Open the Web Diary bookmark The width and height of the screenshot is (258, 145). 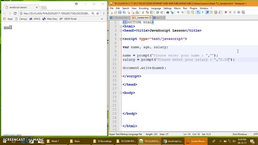tap(50, 19)
